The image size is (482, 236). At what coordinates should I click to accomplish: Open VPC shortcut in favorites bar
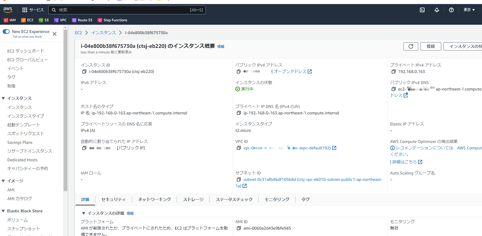tap(60, 20)
